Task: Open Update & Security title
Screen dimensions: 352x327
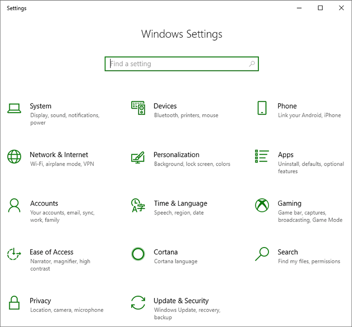Action: coord(181,301)
